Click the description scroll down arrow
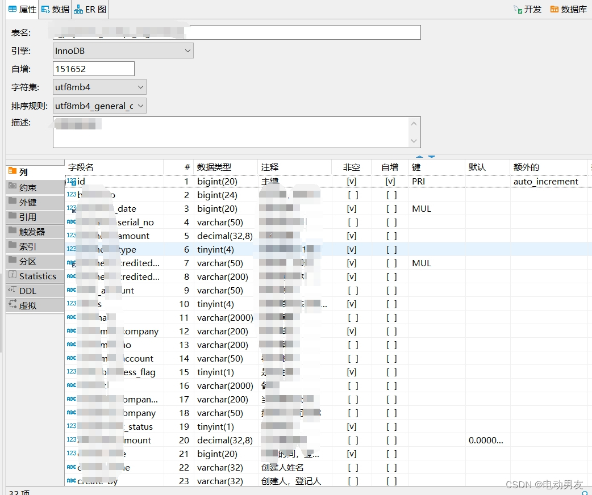 click(414, 141)
